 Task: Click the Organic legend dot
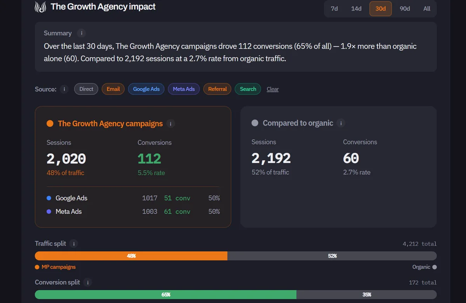(435, 267)
